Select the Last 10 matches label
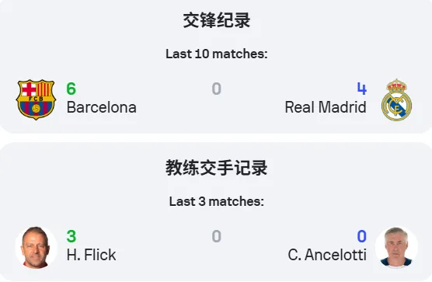432x282 pixels. click(217, 54)
